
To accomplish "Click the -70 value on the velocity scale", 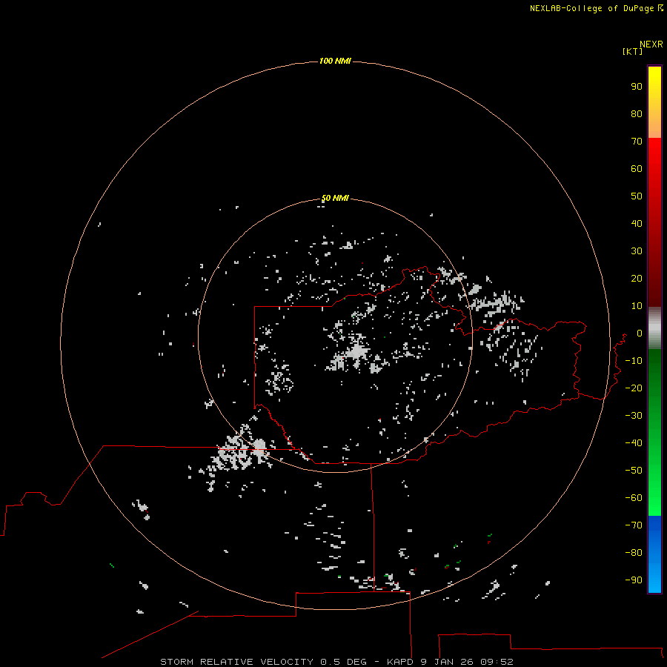I will click(x=634, y=525).
